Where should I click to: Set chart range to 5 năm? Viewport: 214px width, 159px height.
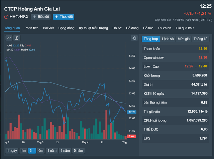(x=79, y=151)
